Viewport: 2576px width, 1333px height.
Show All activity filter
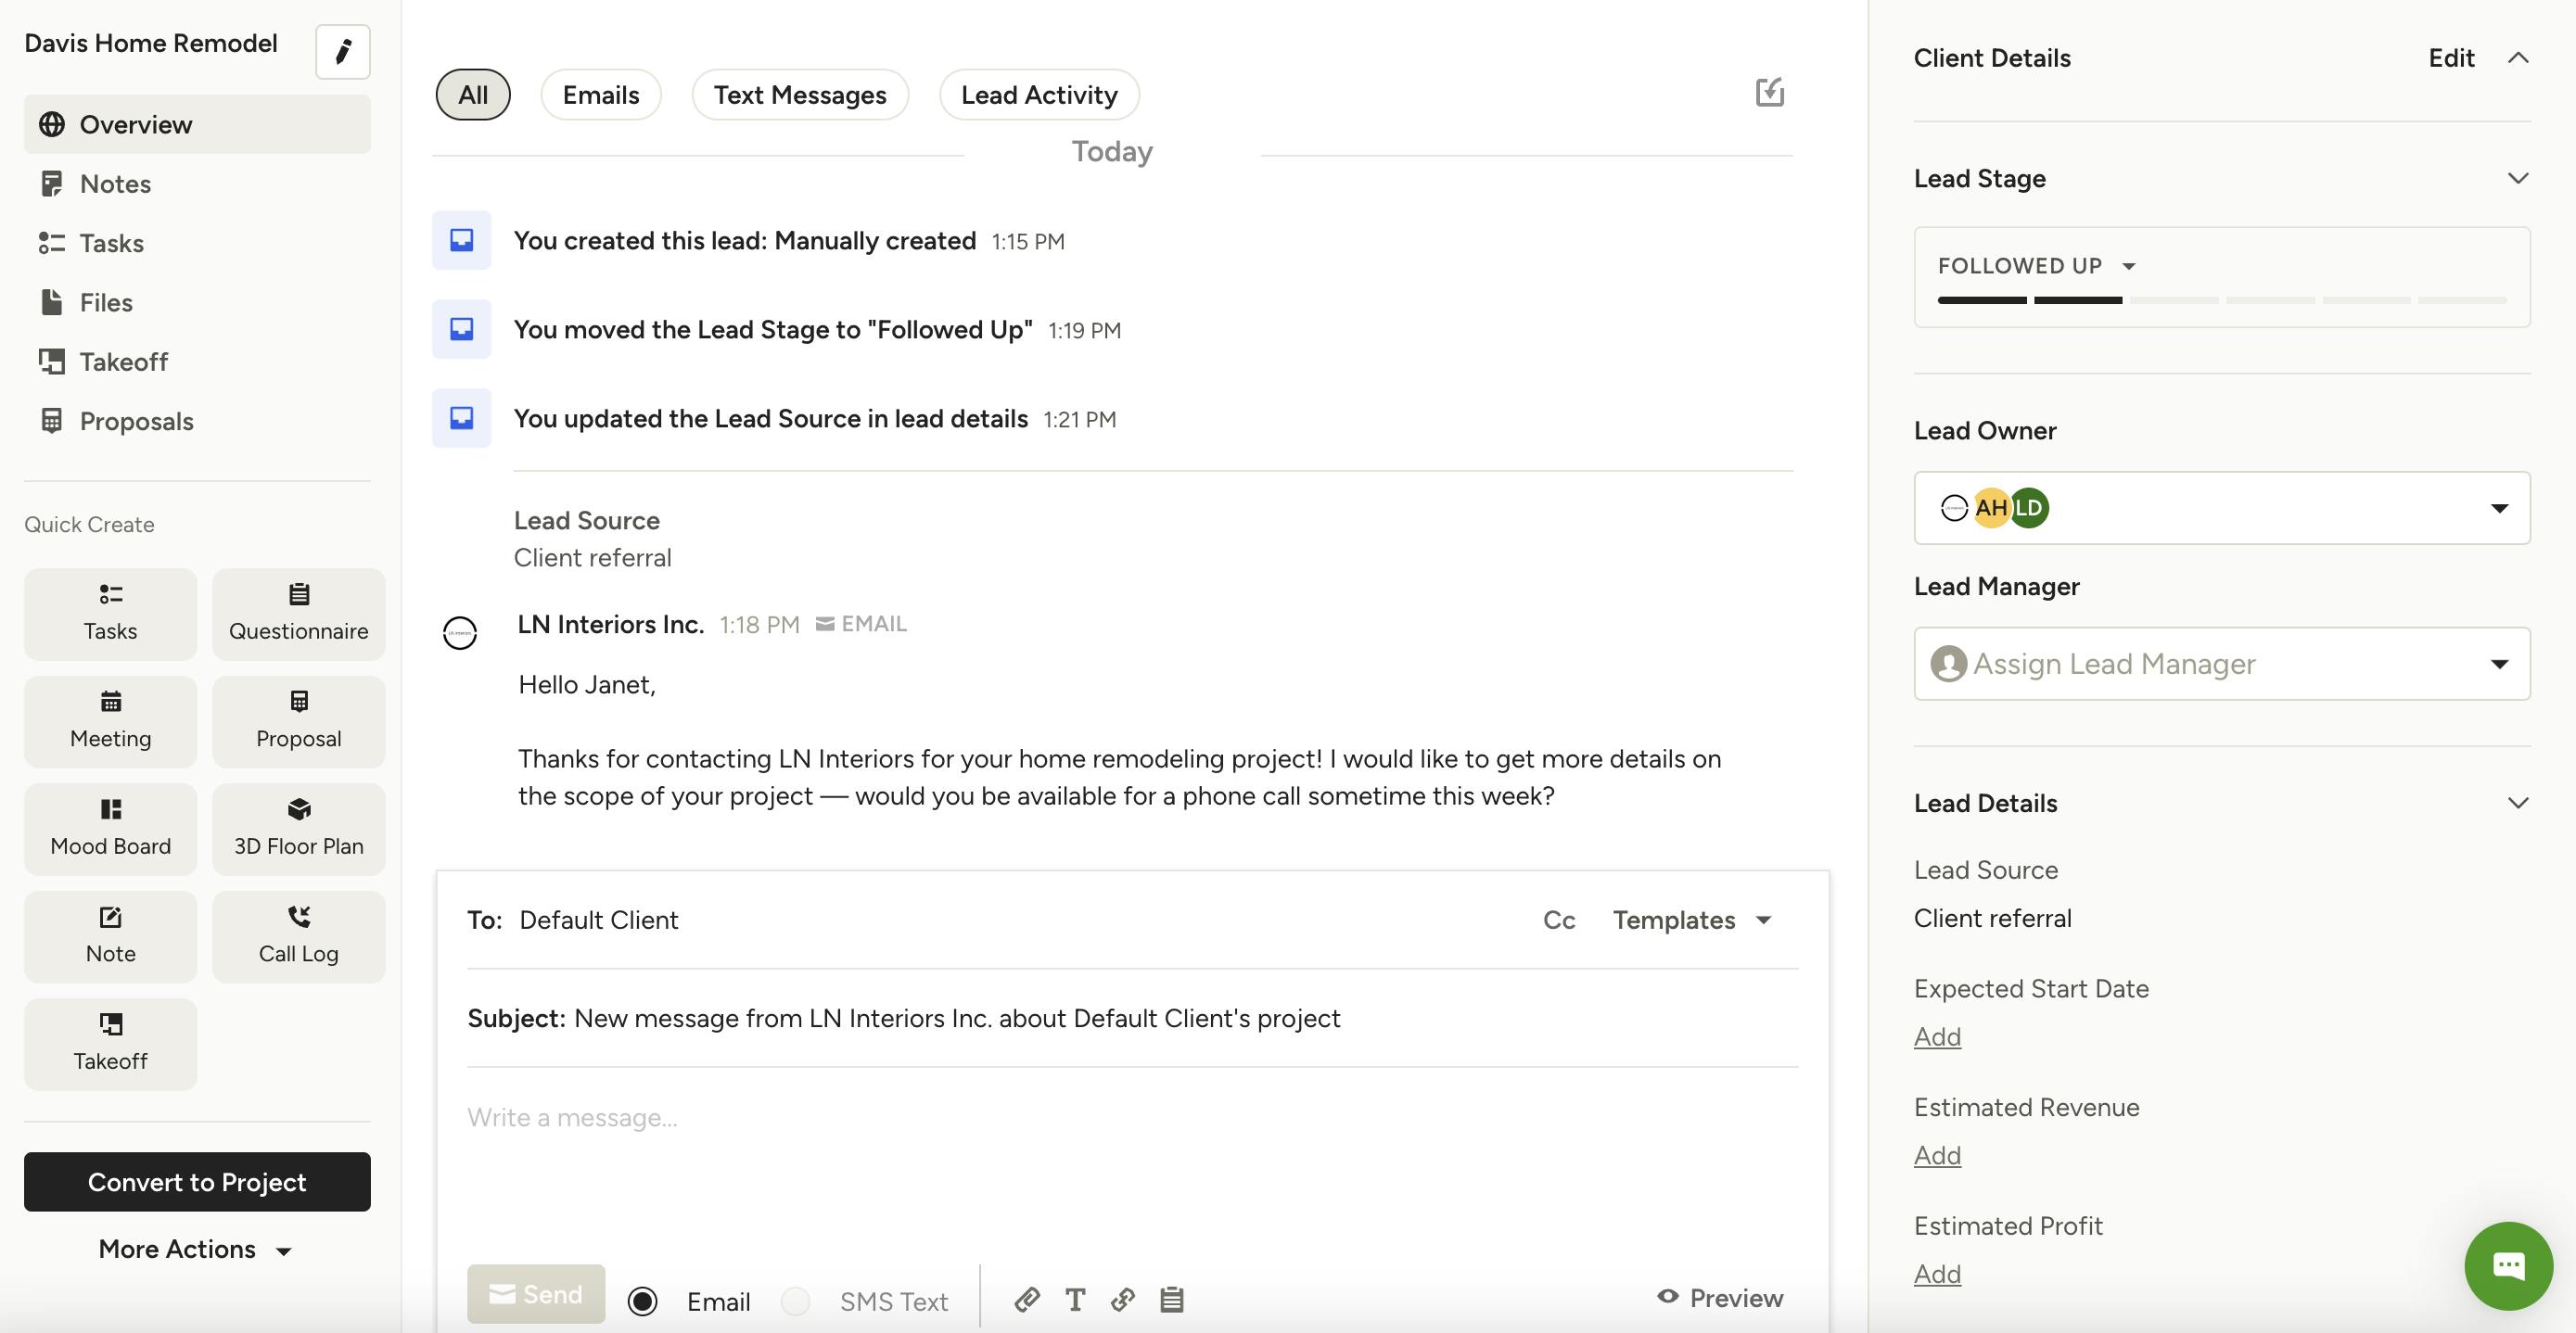(x=473, y=95)
